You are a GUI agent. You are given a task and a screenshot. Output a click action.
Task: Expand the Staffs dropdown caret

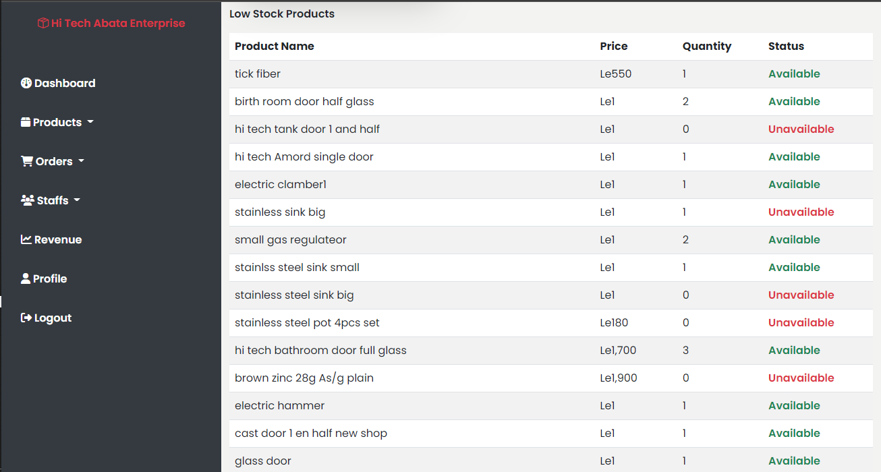tap(77, 201)
